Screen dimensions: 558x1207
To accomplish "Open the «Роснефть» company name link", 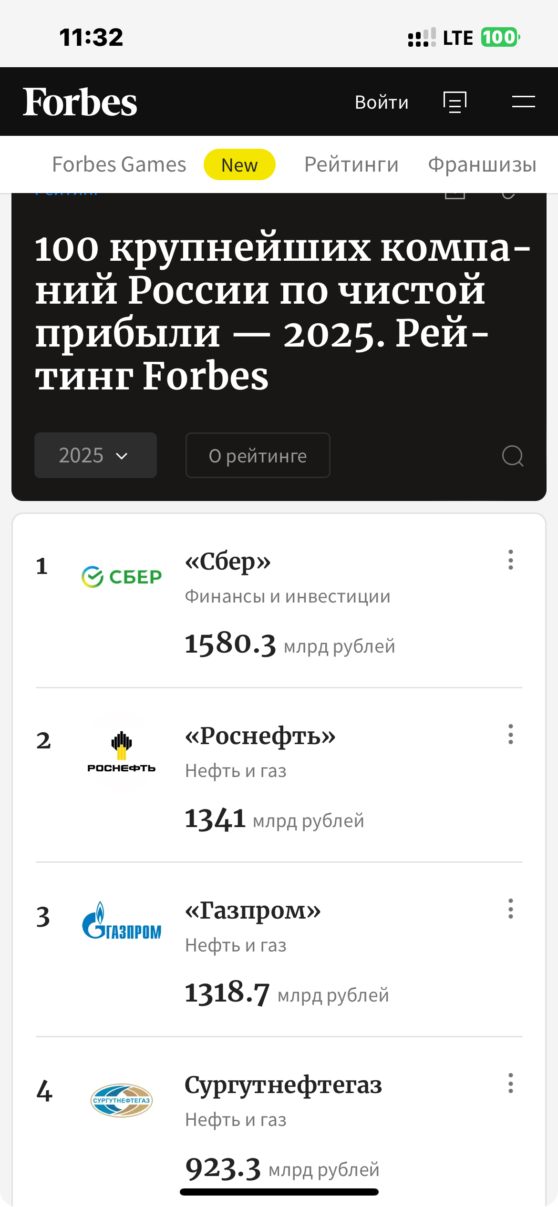I will click(x=260, y=736).
